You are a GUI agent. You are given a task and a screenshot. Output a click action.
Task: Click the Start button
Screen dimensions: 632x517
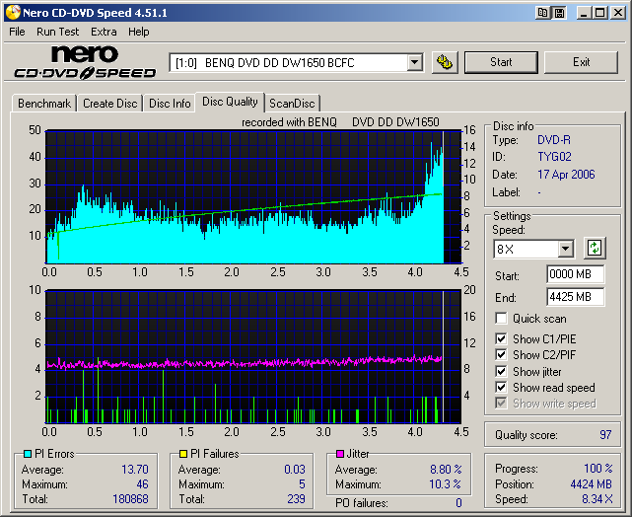point(501,62)
